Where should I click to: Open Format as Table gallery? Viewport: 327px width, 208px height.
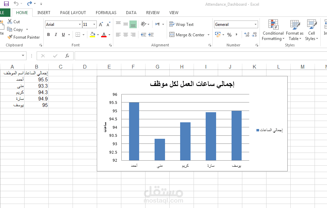point(295,30)
